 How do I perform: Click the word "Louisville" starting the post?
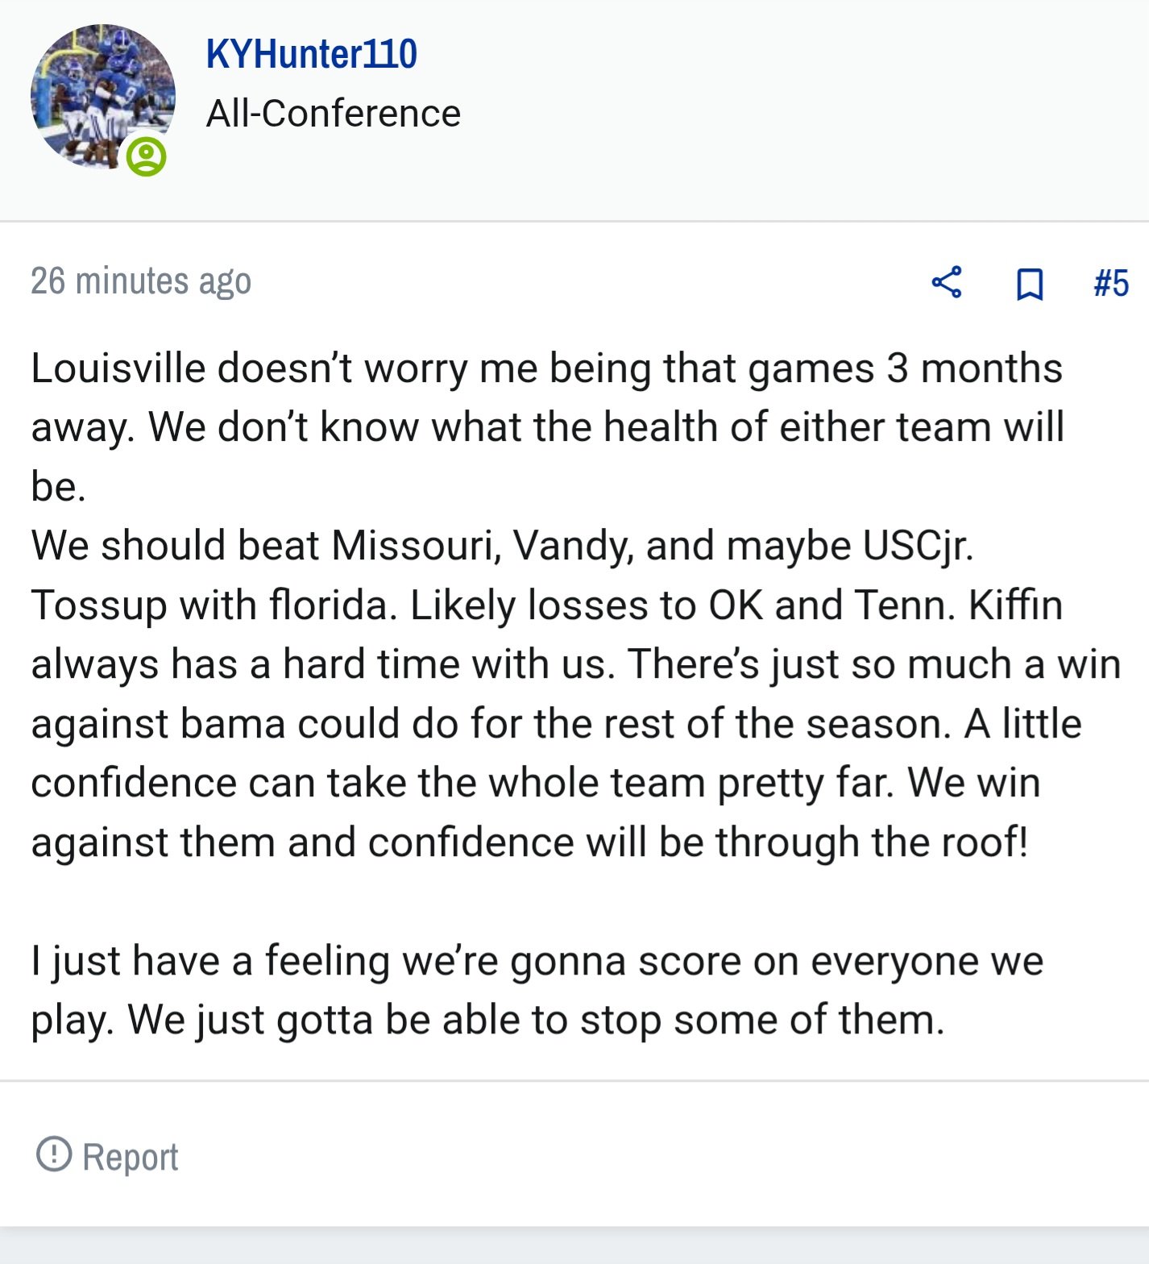(118, 368)
